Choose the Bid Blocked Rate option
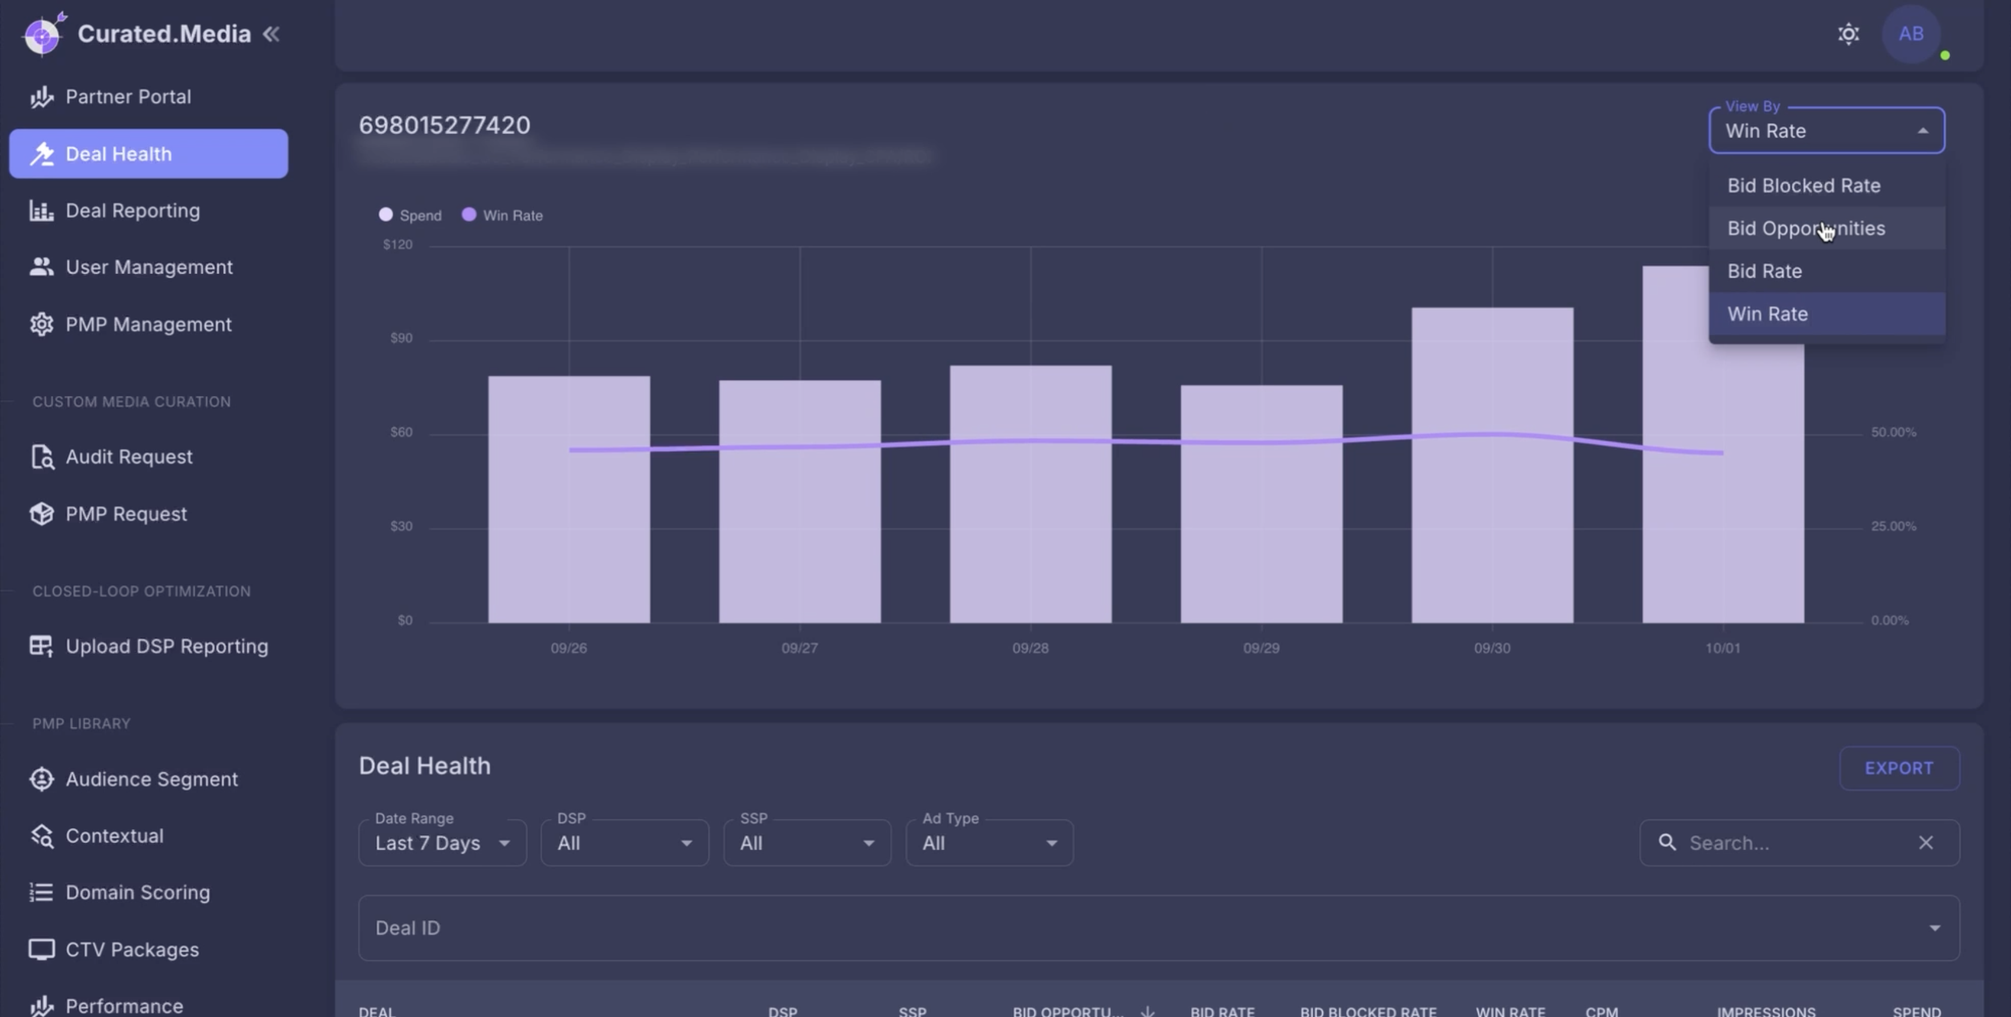 click(1803, 186)
